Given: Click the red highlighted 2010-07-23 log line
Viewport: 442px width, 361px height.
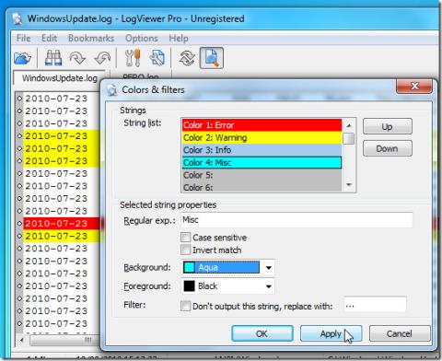Looking at the screenshot, I should point(62,224).
